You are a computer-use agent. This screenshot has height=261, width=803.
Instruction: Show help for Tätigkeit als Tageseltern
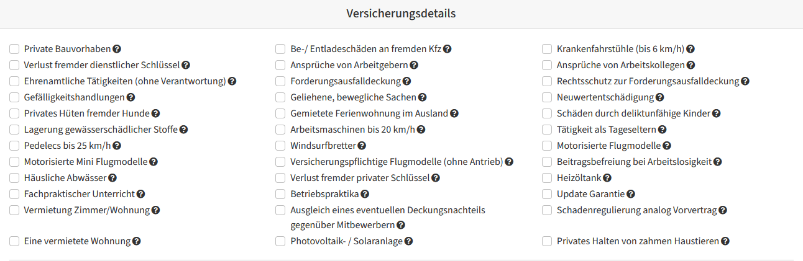click(663, 130)
